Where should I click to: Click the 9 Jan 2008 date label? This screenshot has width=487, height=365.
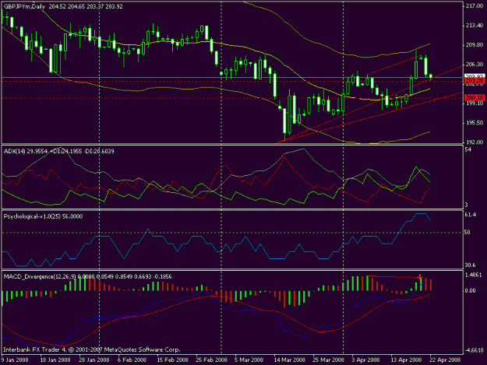[15, 360]
